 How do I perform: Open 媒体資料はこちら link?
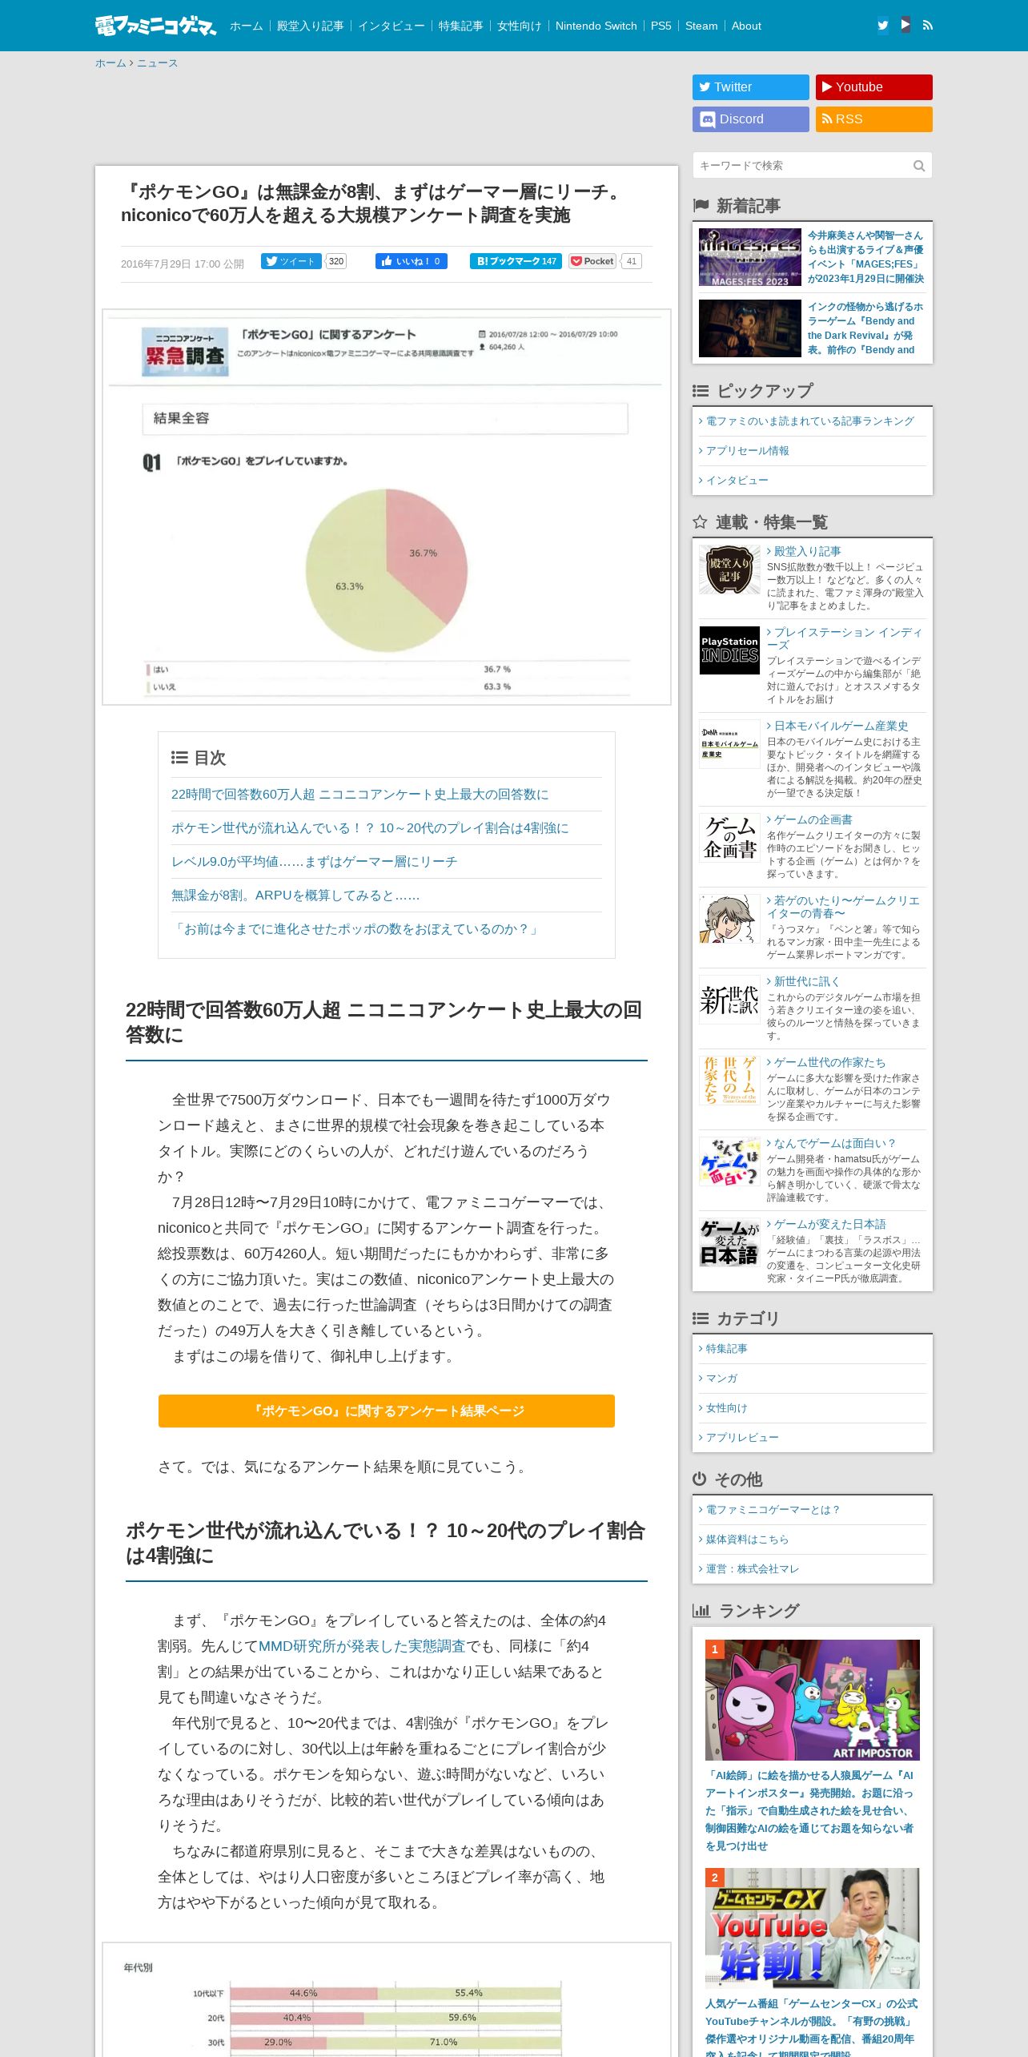coord(747,1540)
